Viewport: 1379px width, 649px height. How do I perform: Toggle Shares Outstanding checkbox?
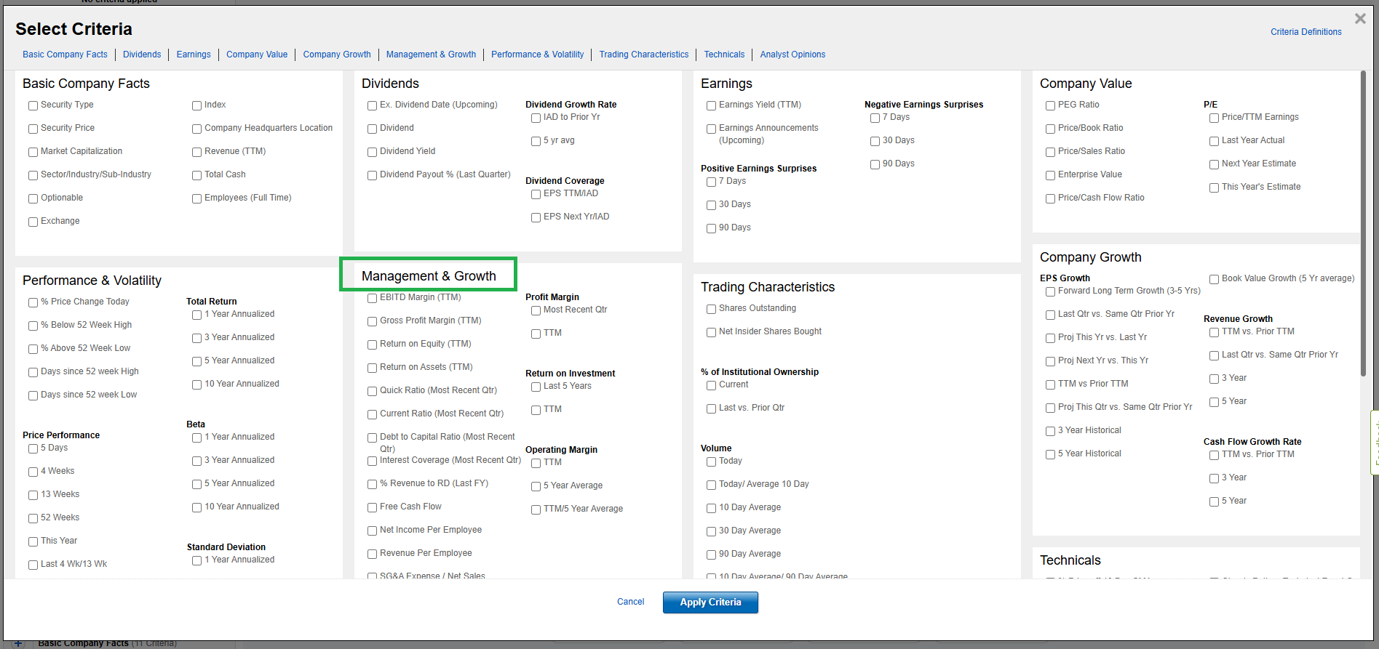click(712, 309)
